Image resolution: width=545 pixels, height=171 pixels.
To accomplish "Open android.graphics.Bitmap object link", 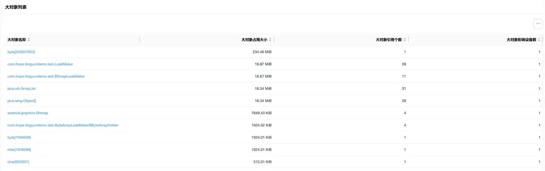I will coord(28,113).
